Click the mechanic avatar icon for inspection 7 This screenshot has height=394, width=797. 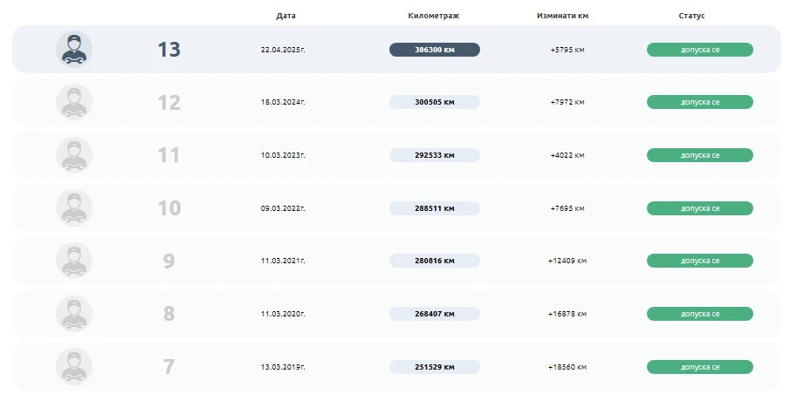[74, 366]
